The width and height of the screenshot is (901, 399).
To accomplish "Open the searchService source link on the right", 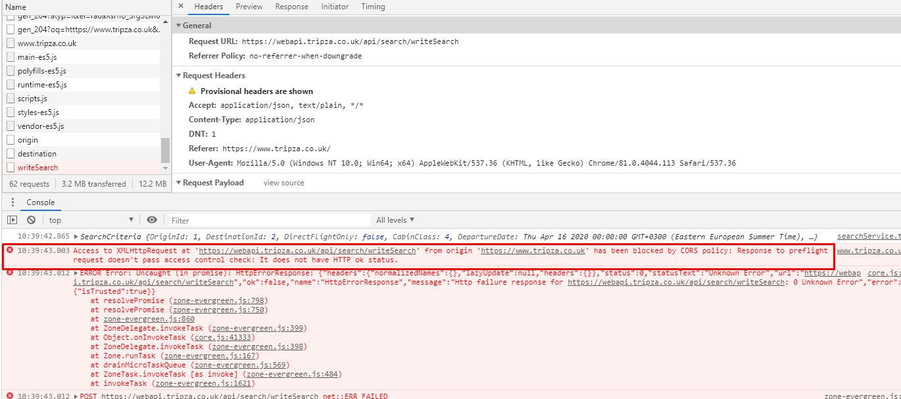I will click(868, 237).
